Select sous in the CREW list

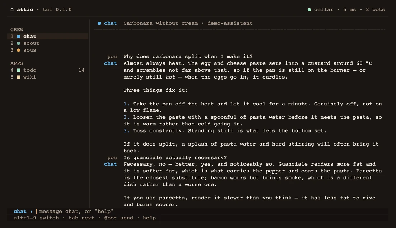pyautogui.click(x=47, y=50)
